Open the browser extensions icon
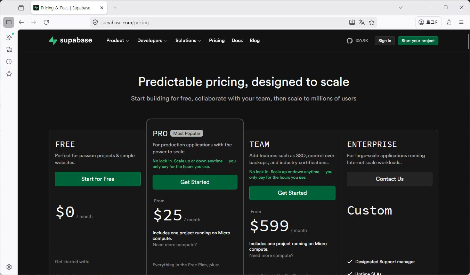Image resolution: width=470 pixels, height=275 pixels. (x=449, y=22)
